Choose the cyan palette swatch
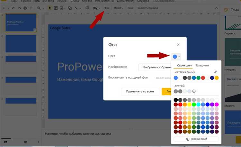 (199, 104)
